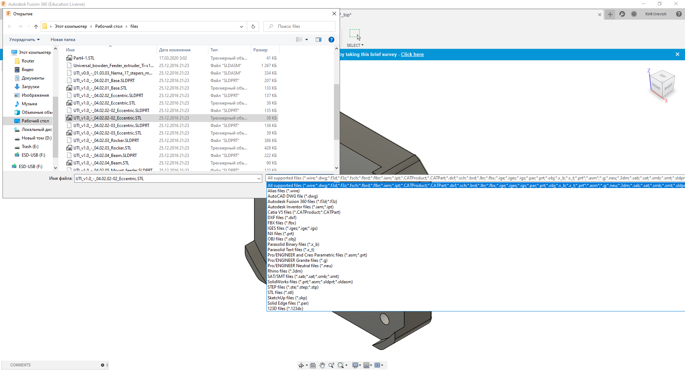Expand the COMMENTS panel
Viewport: 685px width, 371px height.
pyautogui.click(x=102, y=365)
